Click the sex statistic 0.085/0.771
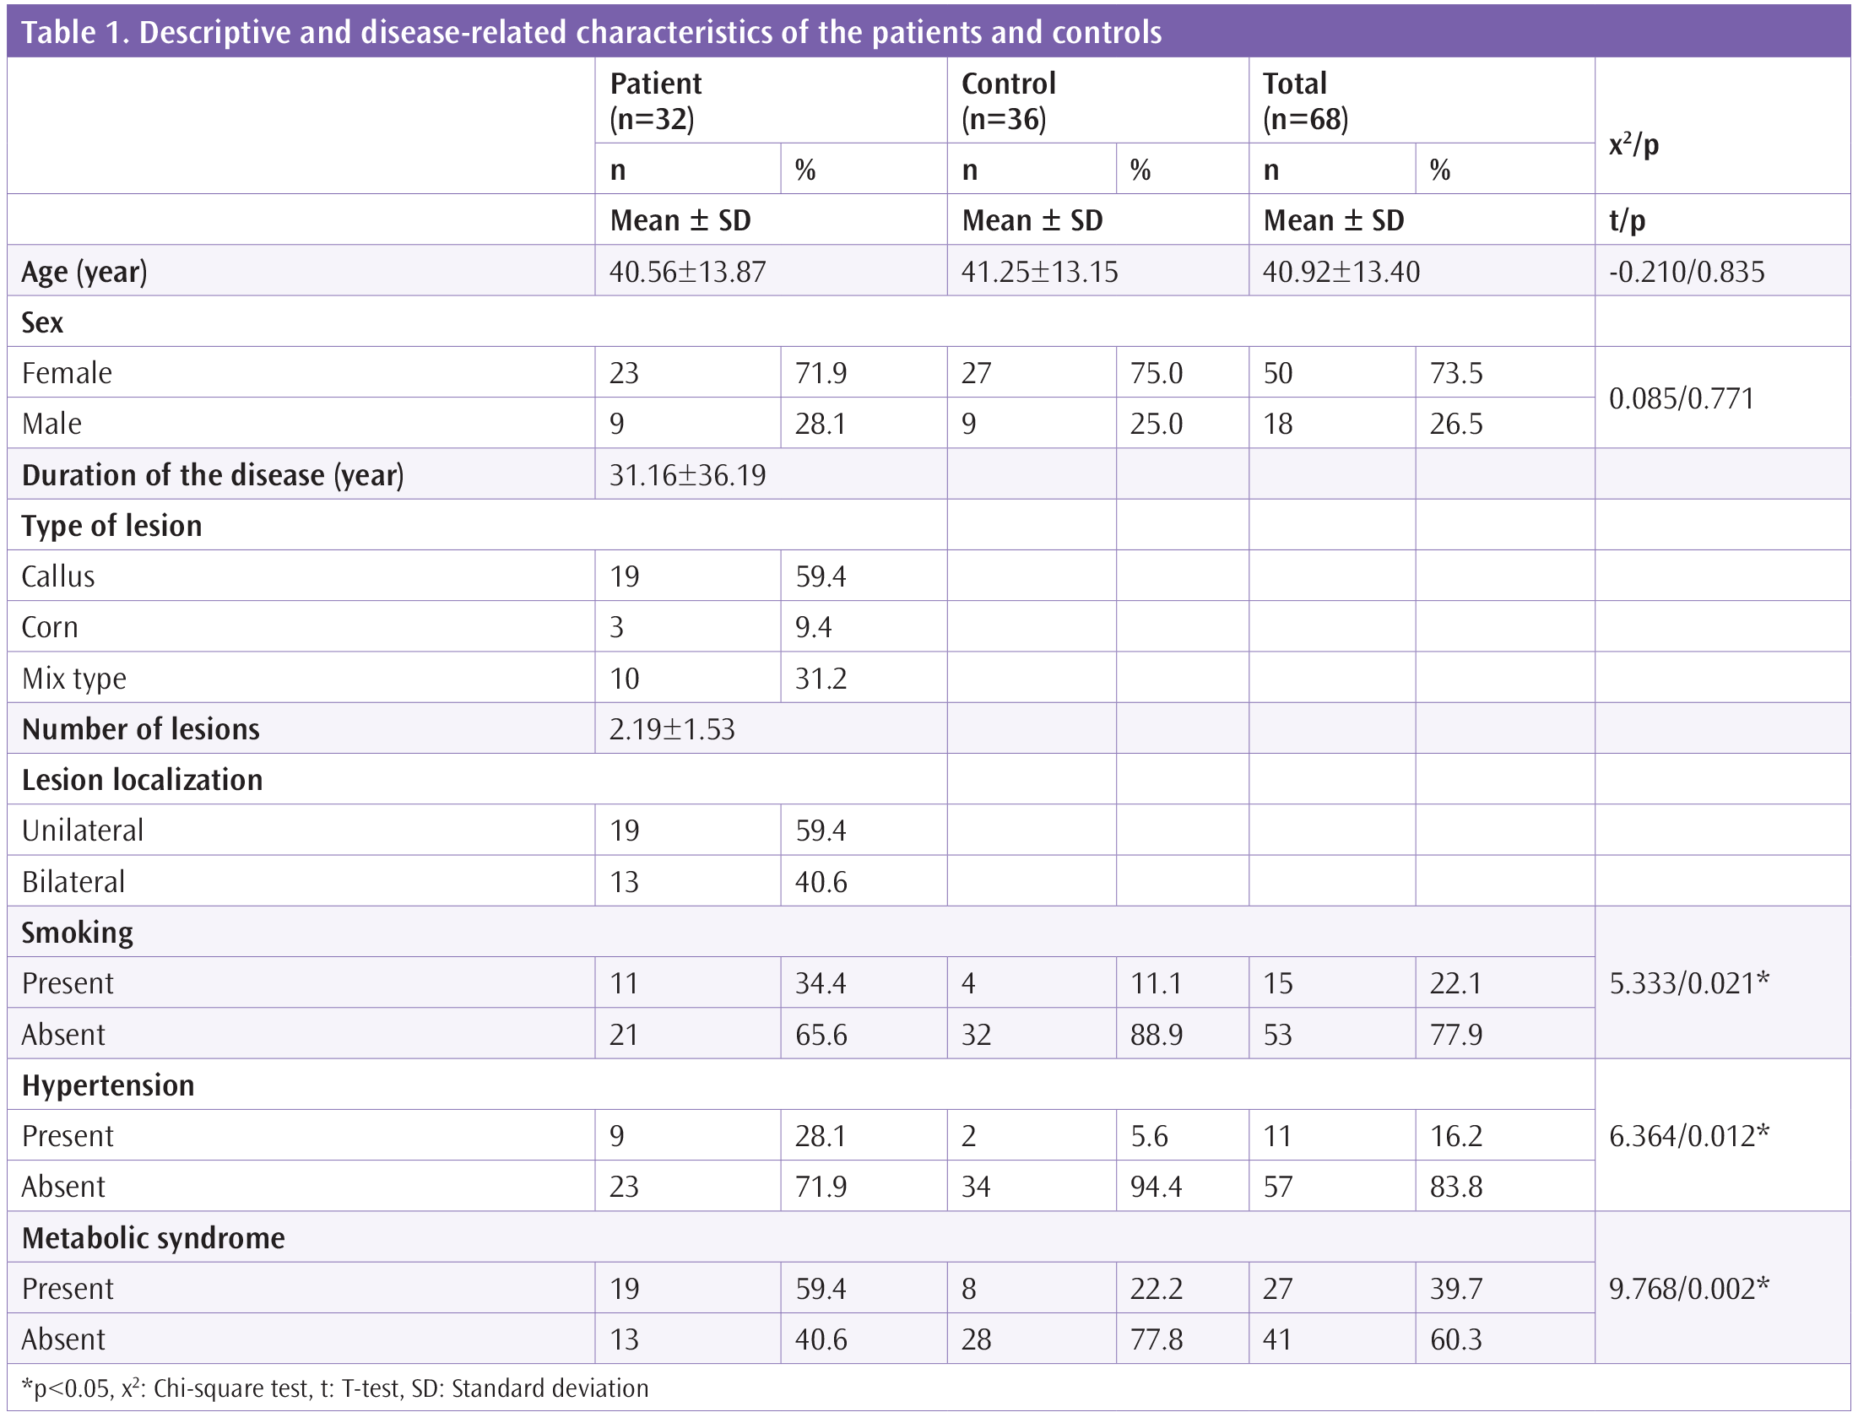1869x1423 pixels. (1681, 398)
